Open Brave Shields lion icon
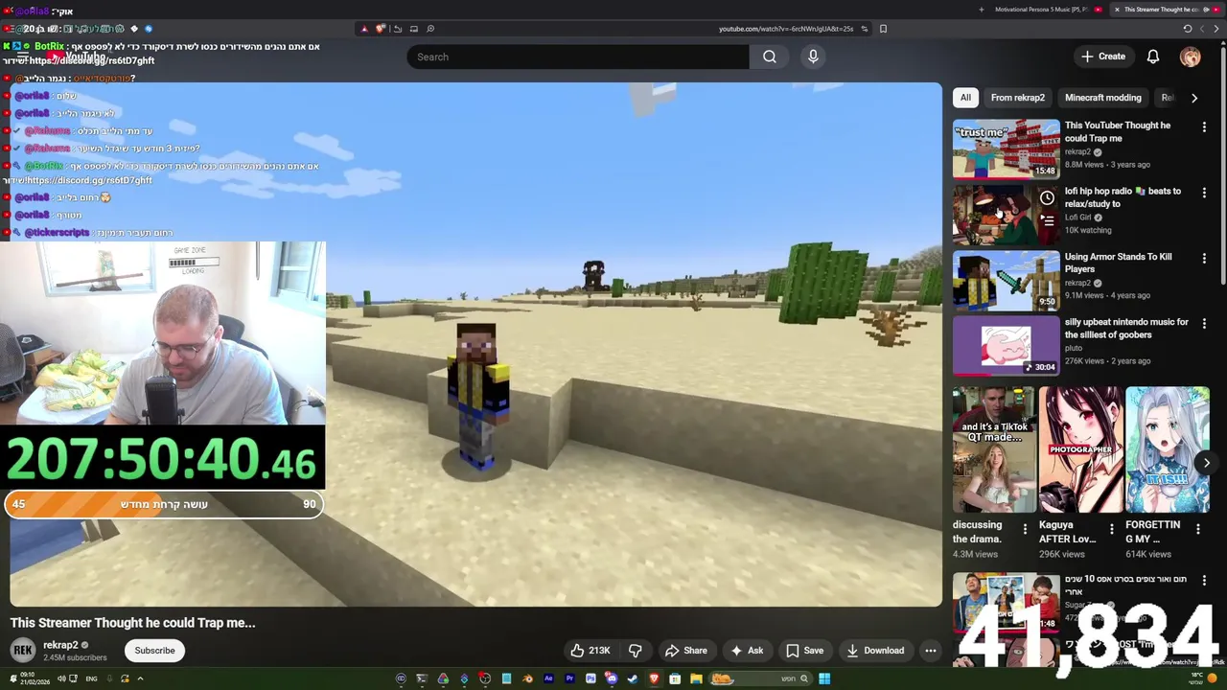1227x690 pixels. (x=381, y=29)
